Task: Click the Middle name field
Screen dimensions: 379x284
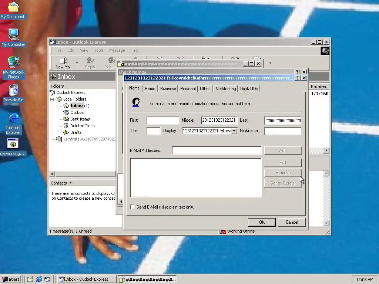Action: [219, 121]
